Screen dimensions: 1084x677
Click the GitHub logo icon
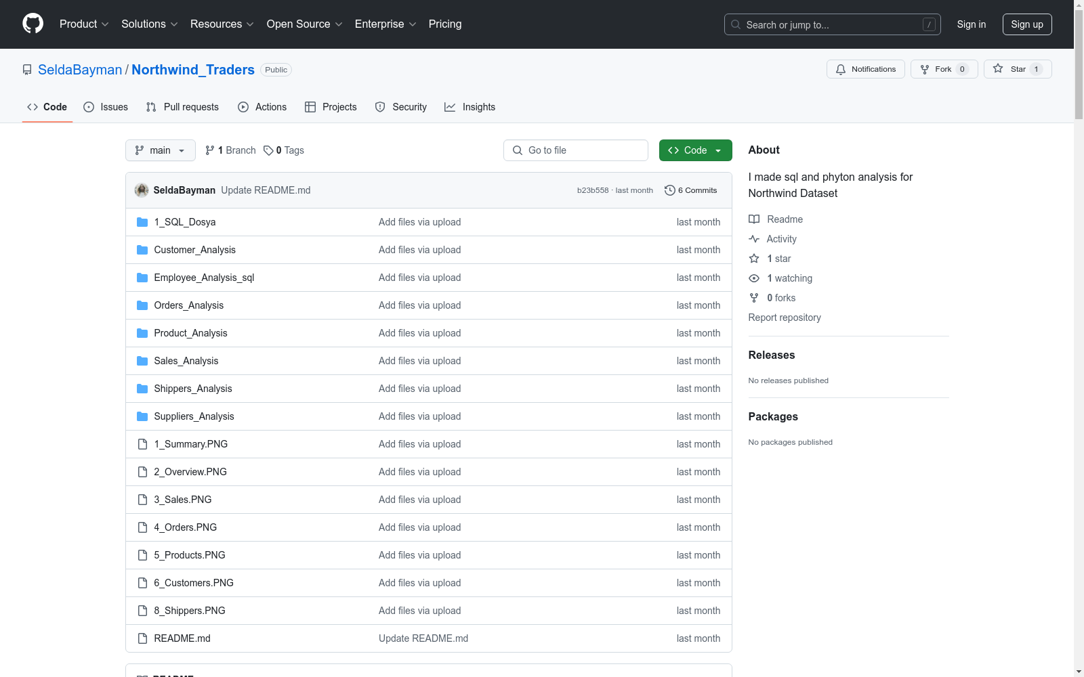point(33,24)
